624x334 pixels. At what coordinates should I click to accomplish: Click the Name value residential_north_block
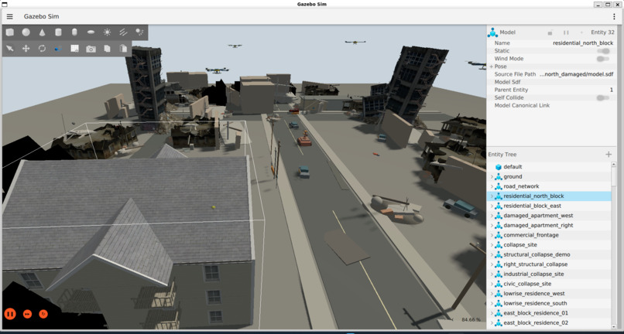[x=583, y=43]
